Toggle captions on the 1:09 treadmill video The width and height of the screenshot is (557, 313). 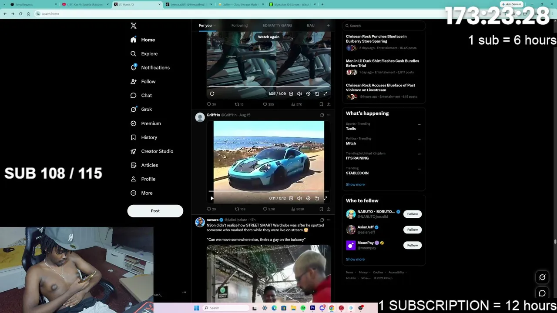(x=291, y=93)
